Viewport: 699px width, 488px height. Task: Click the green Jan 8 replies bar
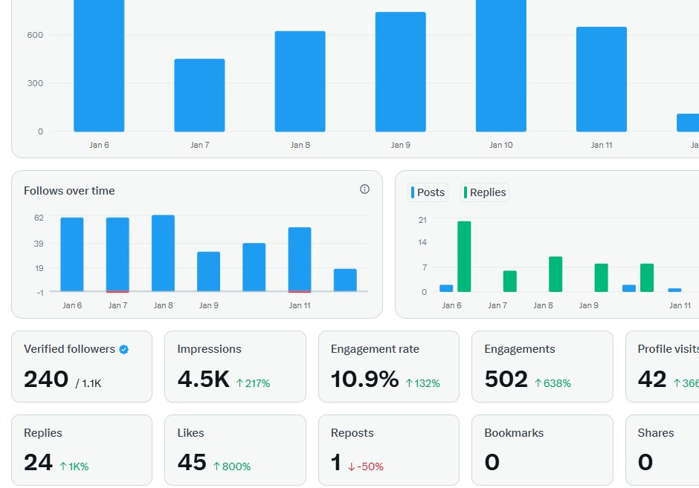click(x=555, y=274)
